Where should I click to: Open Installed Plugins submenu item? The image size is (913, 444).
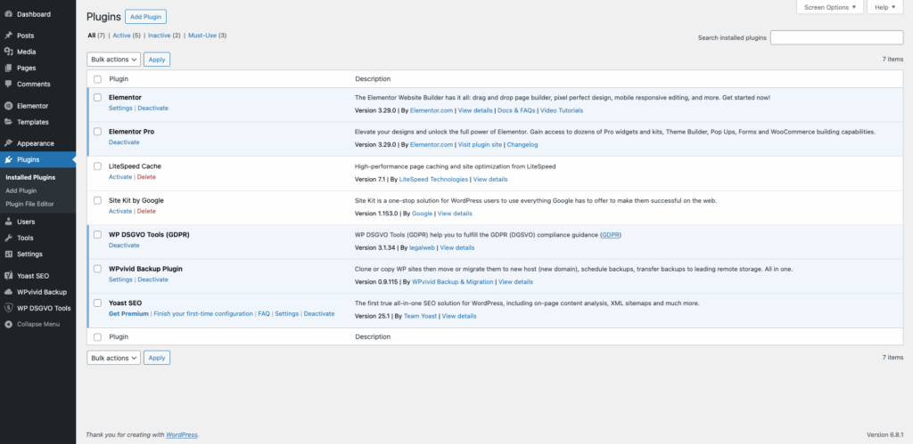point(30,177)
